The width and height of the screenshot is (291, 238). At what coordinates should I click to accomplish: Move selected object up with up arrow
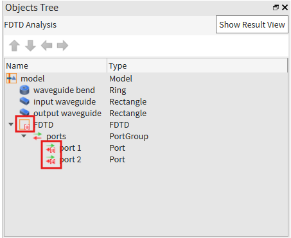pos(14,46)
